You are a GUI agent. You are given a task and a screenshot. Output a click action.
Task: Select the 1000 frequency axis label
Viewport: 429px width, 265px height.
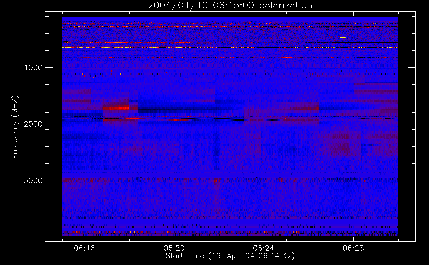coord(33,68)
